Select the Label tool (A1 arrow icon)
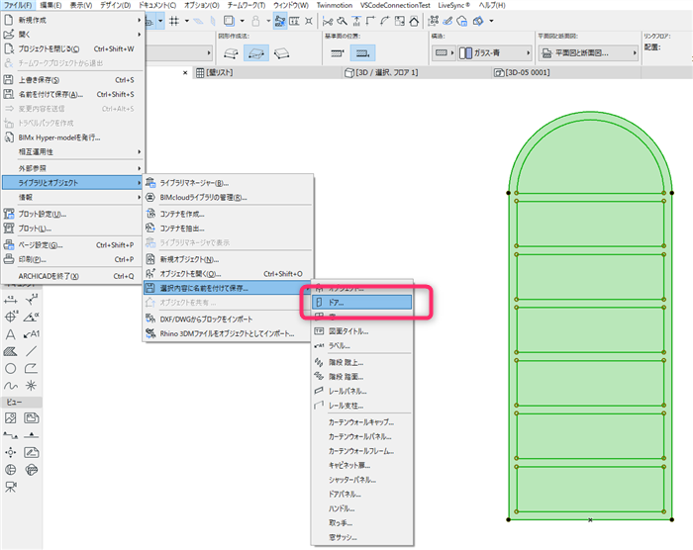Screen dimensions: 693x550 coord(32,334)
